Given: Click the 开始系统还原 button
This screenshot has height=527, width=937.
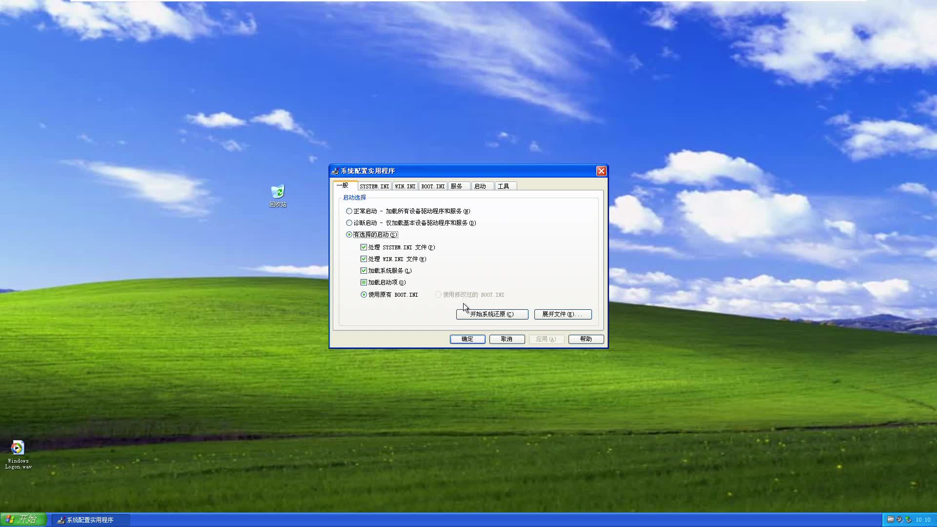Looking at the screenshot, I should click(491, 314).
